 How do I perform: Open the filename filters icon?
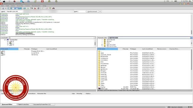coord(43,8)
